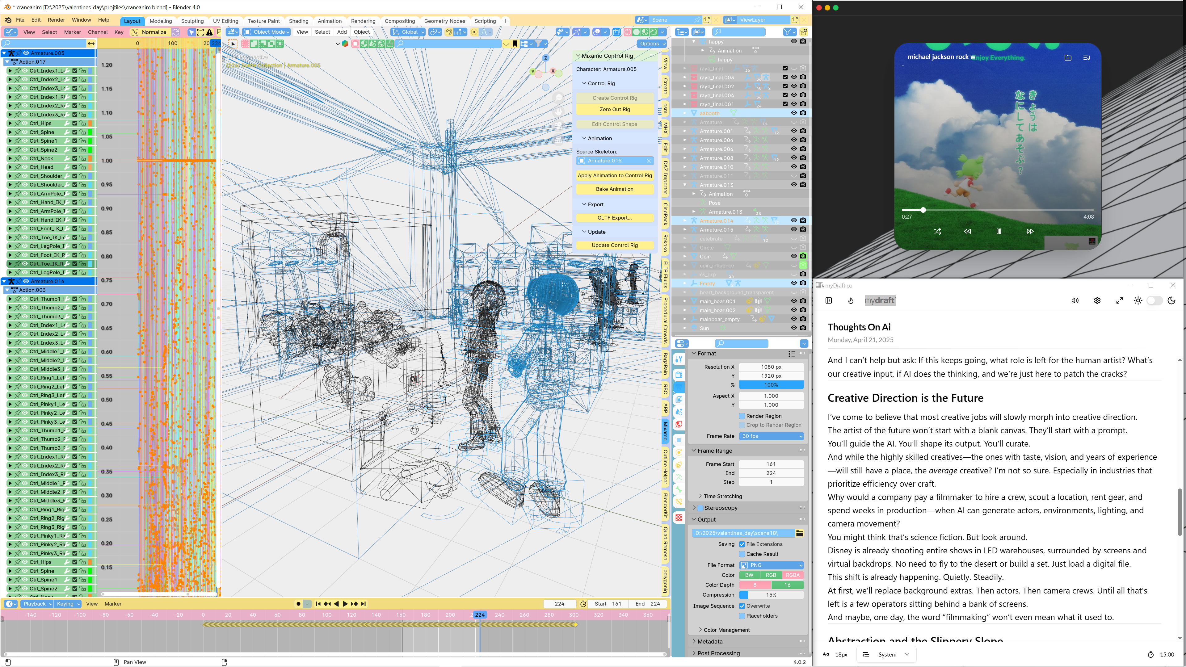Expand the Metadata panel

709,641
